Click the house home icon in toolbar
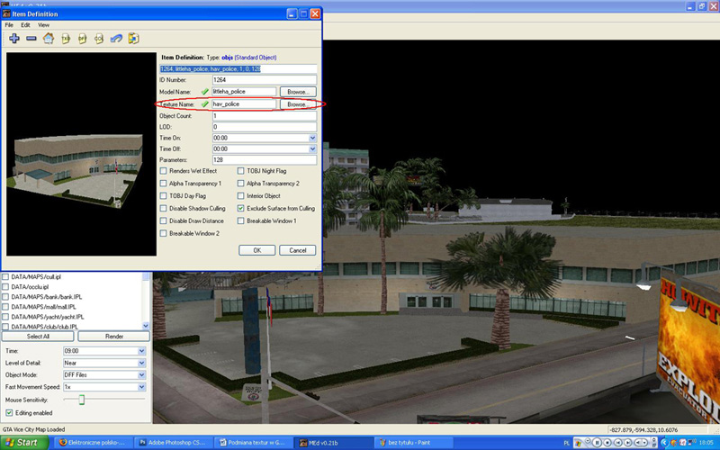 click(49, 39)
